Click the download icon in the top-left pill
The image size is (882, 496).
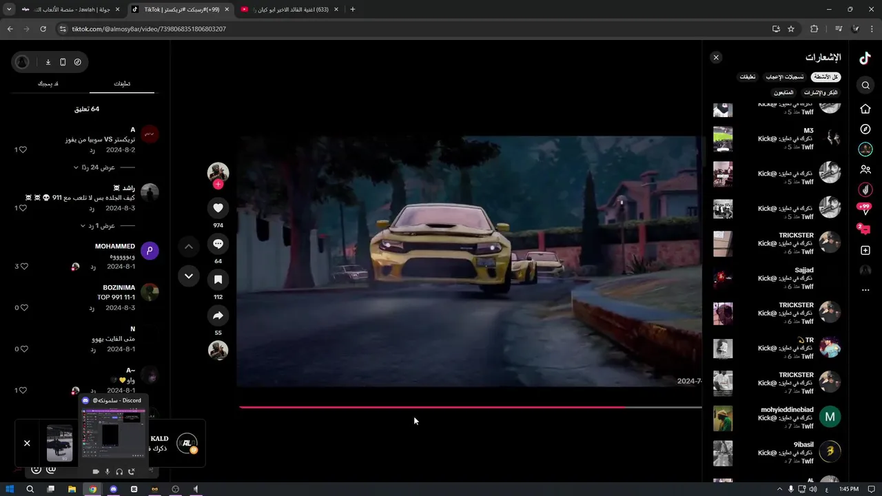pyautogui.click(x=48, y=62)
